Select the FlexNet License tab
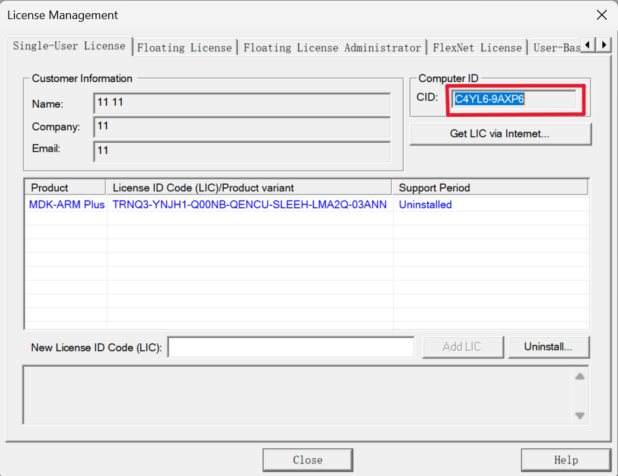 coord(477,48)
